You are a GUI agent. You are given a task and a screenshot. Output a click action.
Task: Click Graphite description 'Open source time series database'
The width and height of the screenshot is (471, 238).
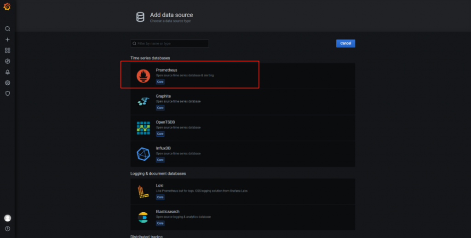[x=178, y=101]
